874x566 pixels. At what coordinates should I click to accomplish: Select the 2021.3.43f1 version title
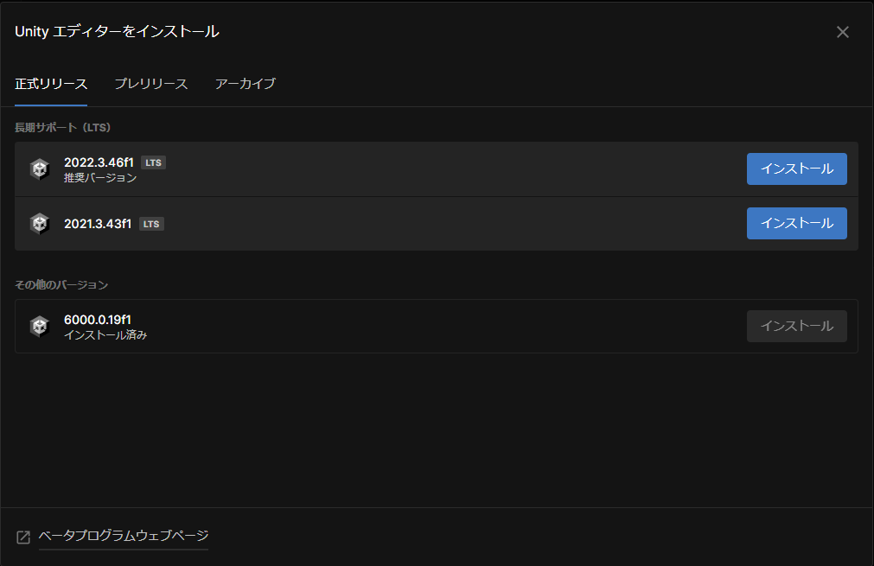click(98, 224)
